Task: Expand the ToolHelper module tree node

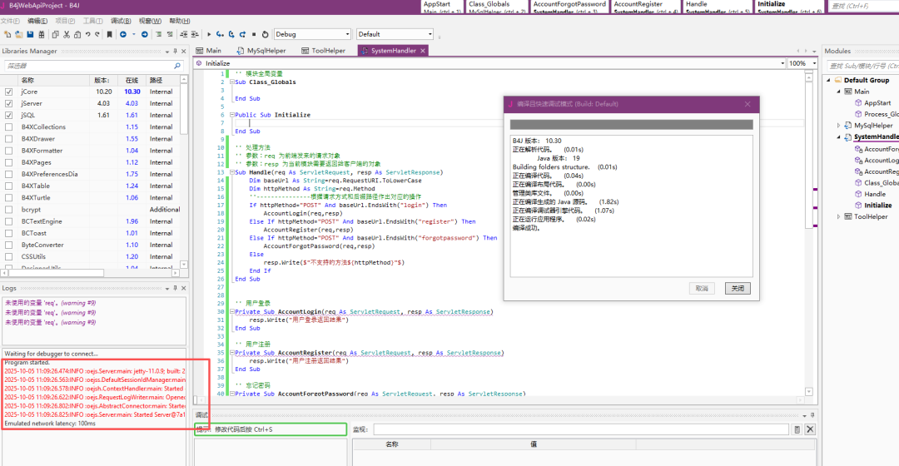Action: [x=838, y=217]
